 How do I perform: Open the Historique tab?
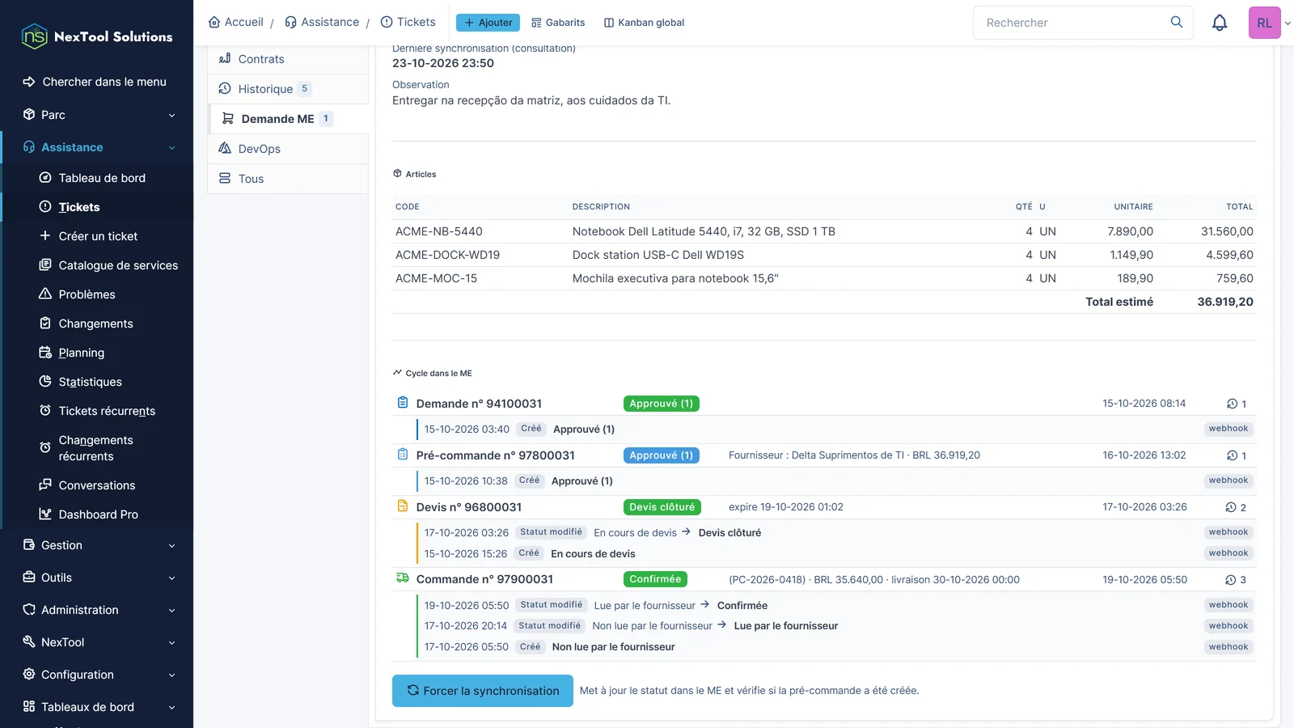[288, 89]
